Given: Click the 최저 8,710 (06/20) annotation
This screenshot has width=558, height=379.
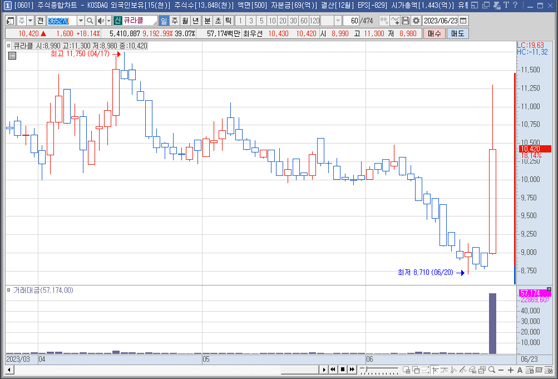Looking at the screenshot, I should (x=426, y=273).
